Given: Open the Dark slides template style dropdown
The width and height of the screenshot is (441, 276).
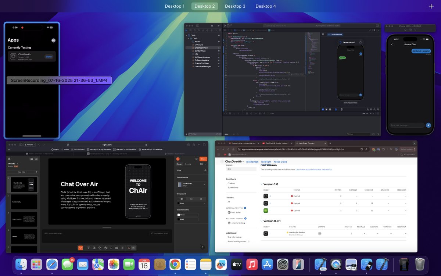Looking at the screenshot, I should [192, 185].
